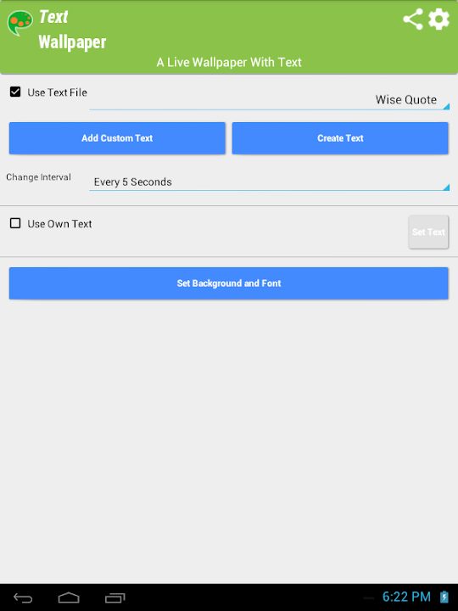Image resolution: width=458 pixels, height=611 pixels.
Task: Open the Wise Quote text file dropdown
Action: [269, 100]
